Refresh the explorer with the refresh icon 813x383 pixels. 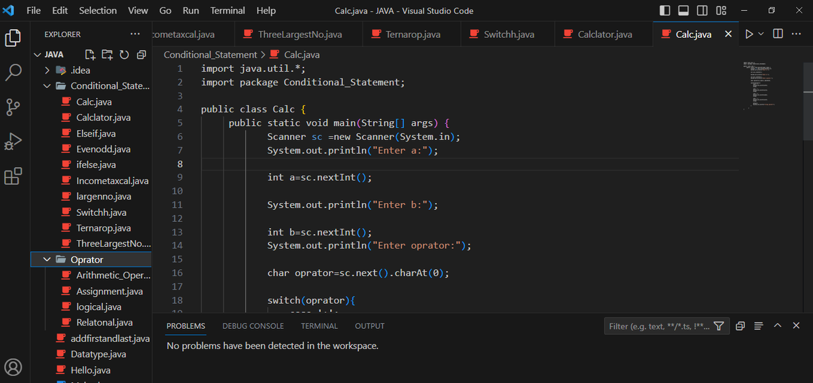pyautogui.click(x=124, y=55)
